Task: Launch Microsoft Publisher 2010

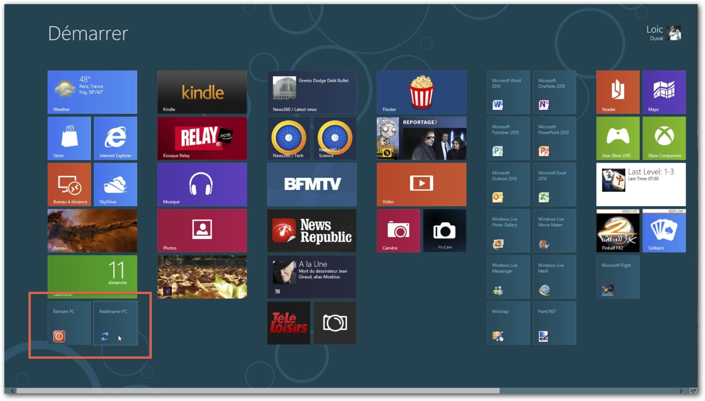Action: click(508, 138)
